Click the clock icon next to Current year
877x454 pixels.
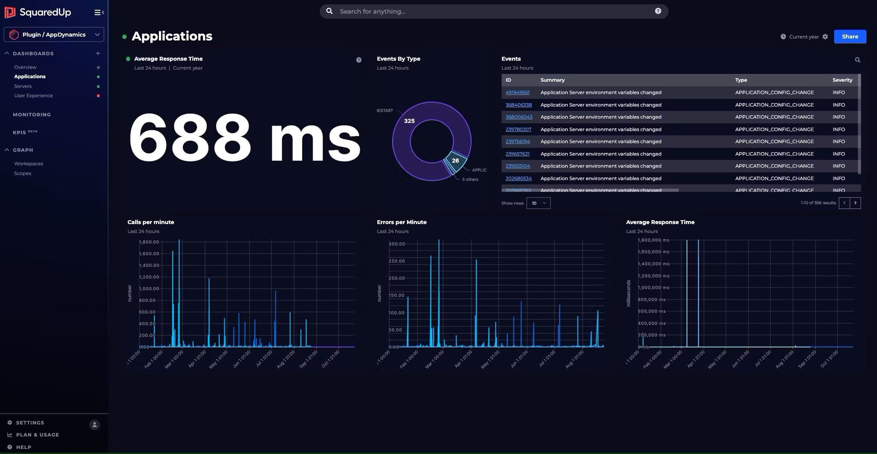[x=783, y=36]
